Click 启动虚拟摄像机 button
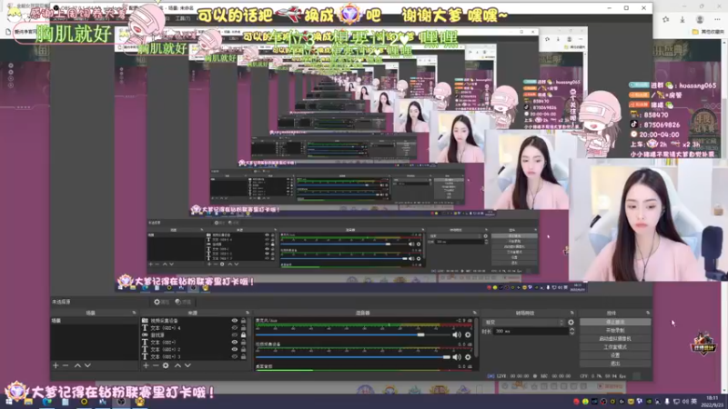Image resolution: width=728 pixels, height=409 pixels. click(615, 338)
